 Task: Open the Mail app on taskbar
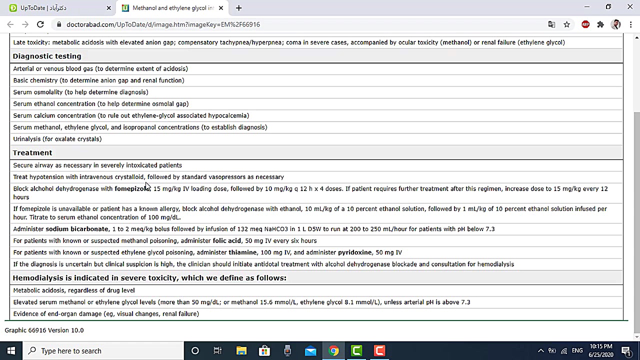310,351
